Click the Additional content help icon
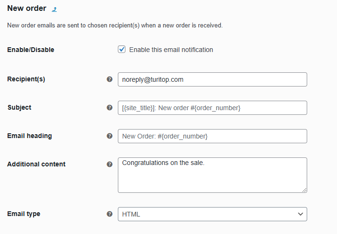The height and width of the screenshot is (234, 337). (x=110, y=165)
